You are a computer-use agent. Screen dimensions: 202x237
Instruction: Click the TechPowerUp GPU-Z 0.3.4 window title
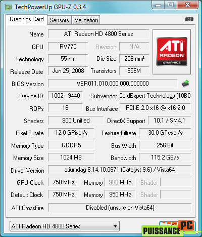(50, 7)
